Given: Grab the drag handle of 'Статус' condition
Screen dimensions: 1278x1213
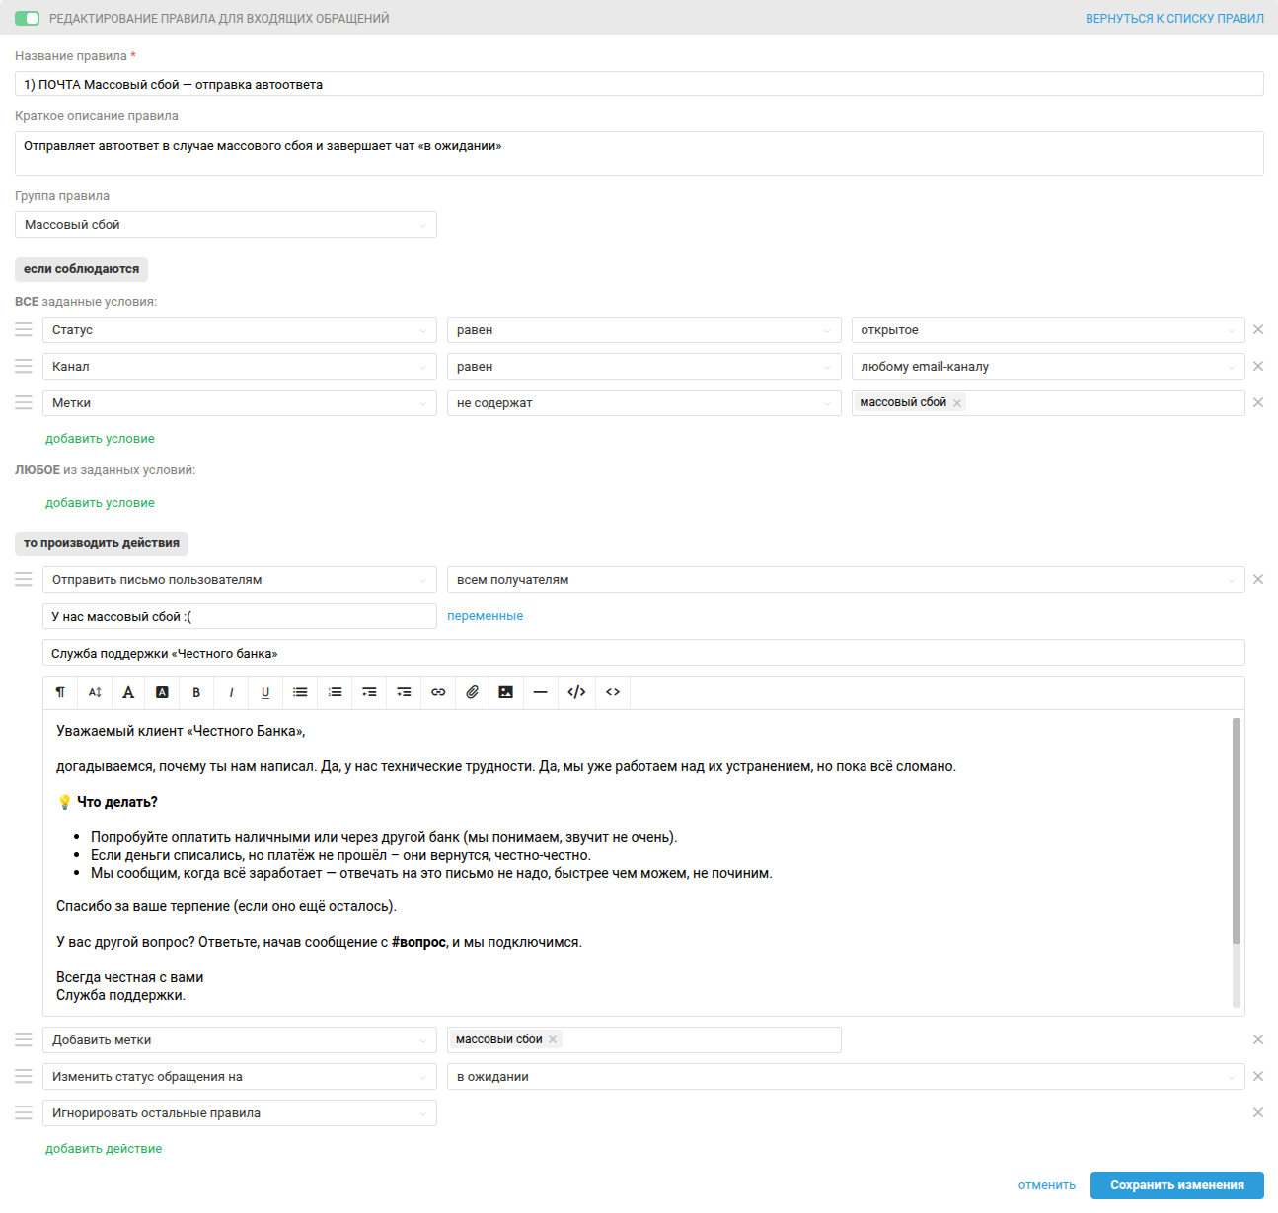Looking at the screenshot, I should 24,329.
